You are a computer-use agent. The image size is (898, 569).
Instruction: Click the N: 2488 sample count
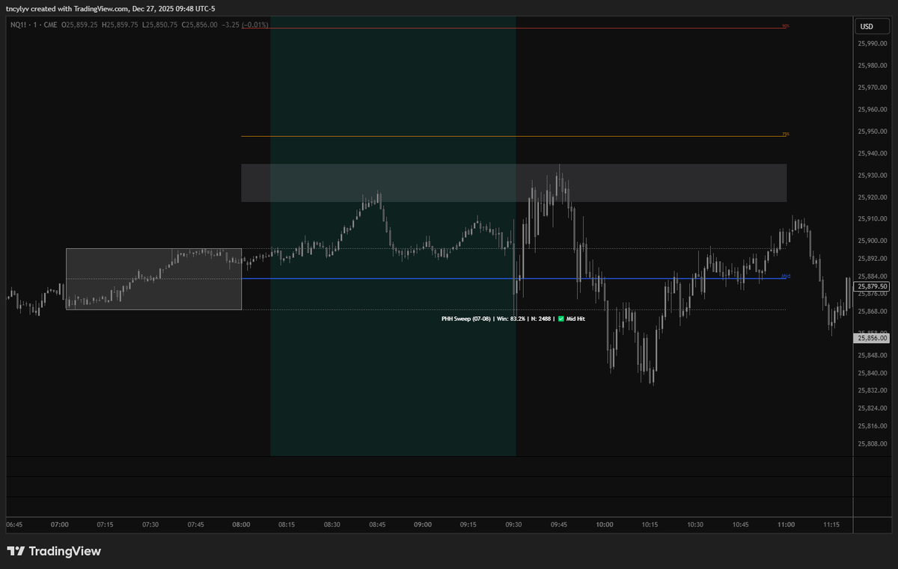tap(540, 319)
